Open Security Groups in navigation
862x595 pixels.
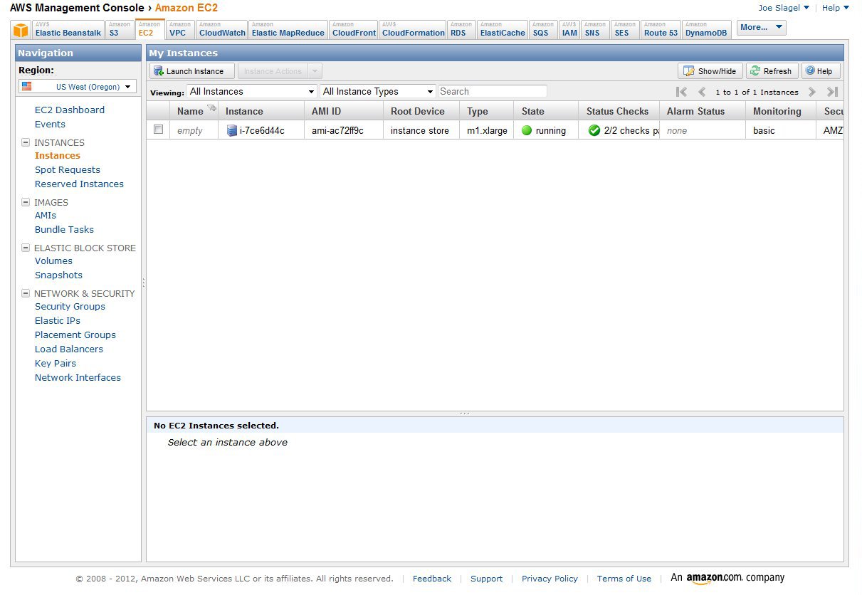[70, 306]
